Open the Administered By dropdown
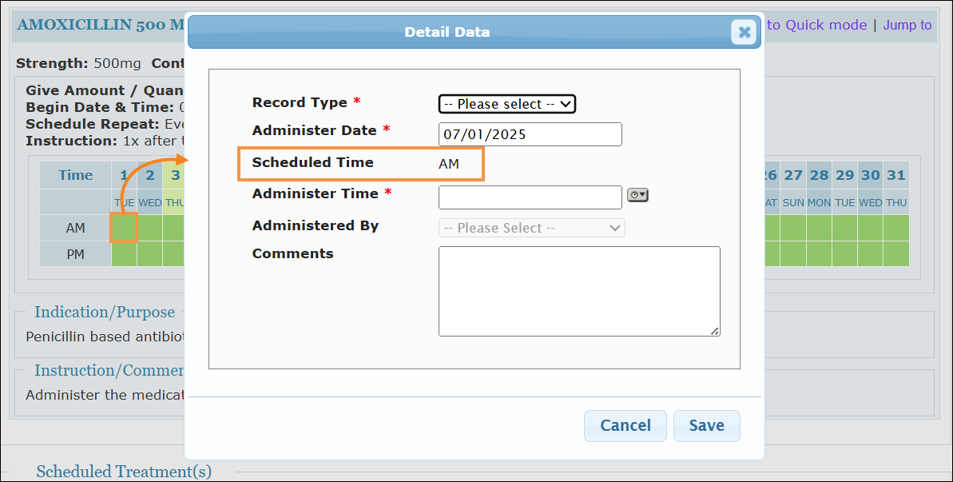 click(532, 228)
